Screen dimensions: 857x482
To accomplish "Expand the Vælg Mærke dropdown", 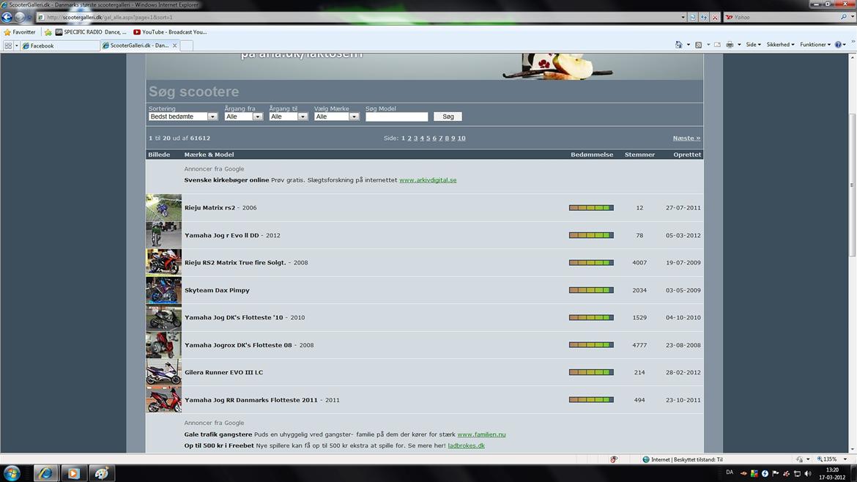I will pos(336,116).
